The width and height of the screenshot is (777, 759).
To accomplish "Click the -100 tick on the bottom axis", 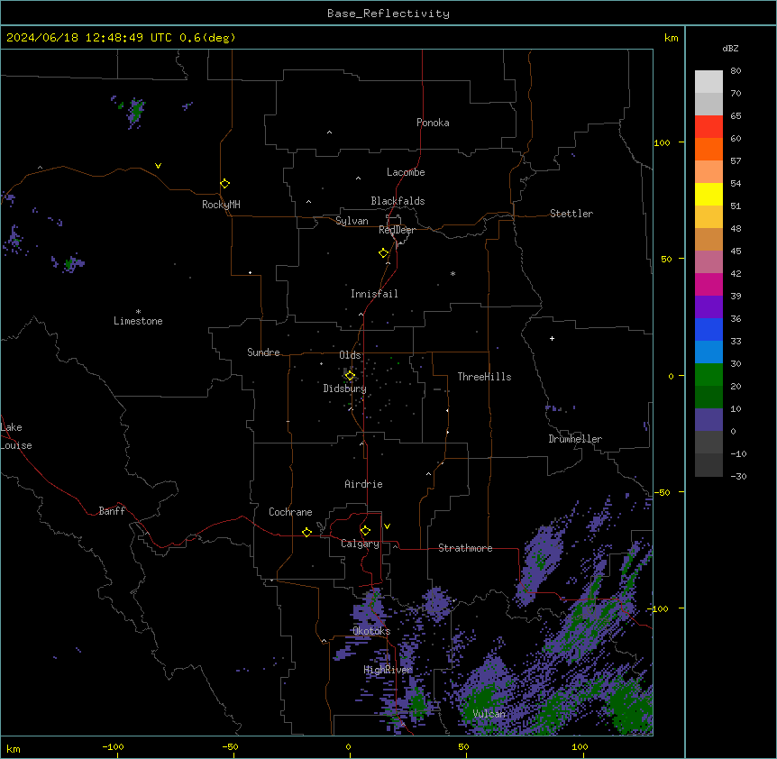I will pyautogui.click(x=114, y=747).
